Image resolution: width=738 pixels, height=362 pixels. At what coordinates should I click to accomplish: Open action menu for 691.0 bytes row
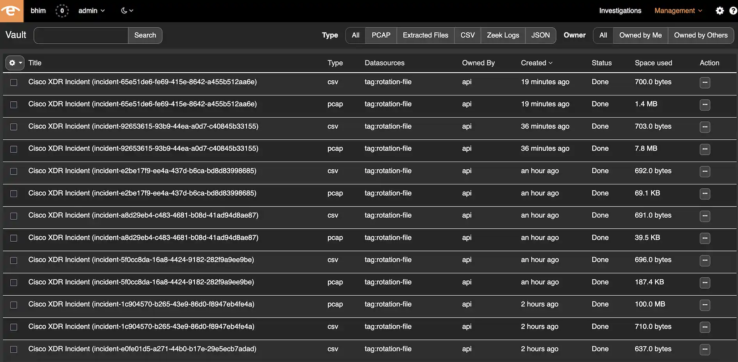click(705, 216)
